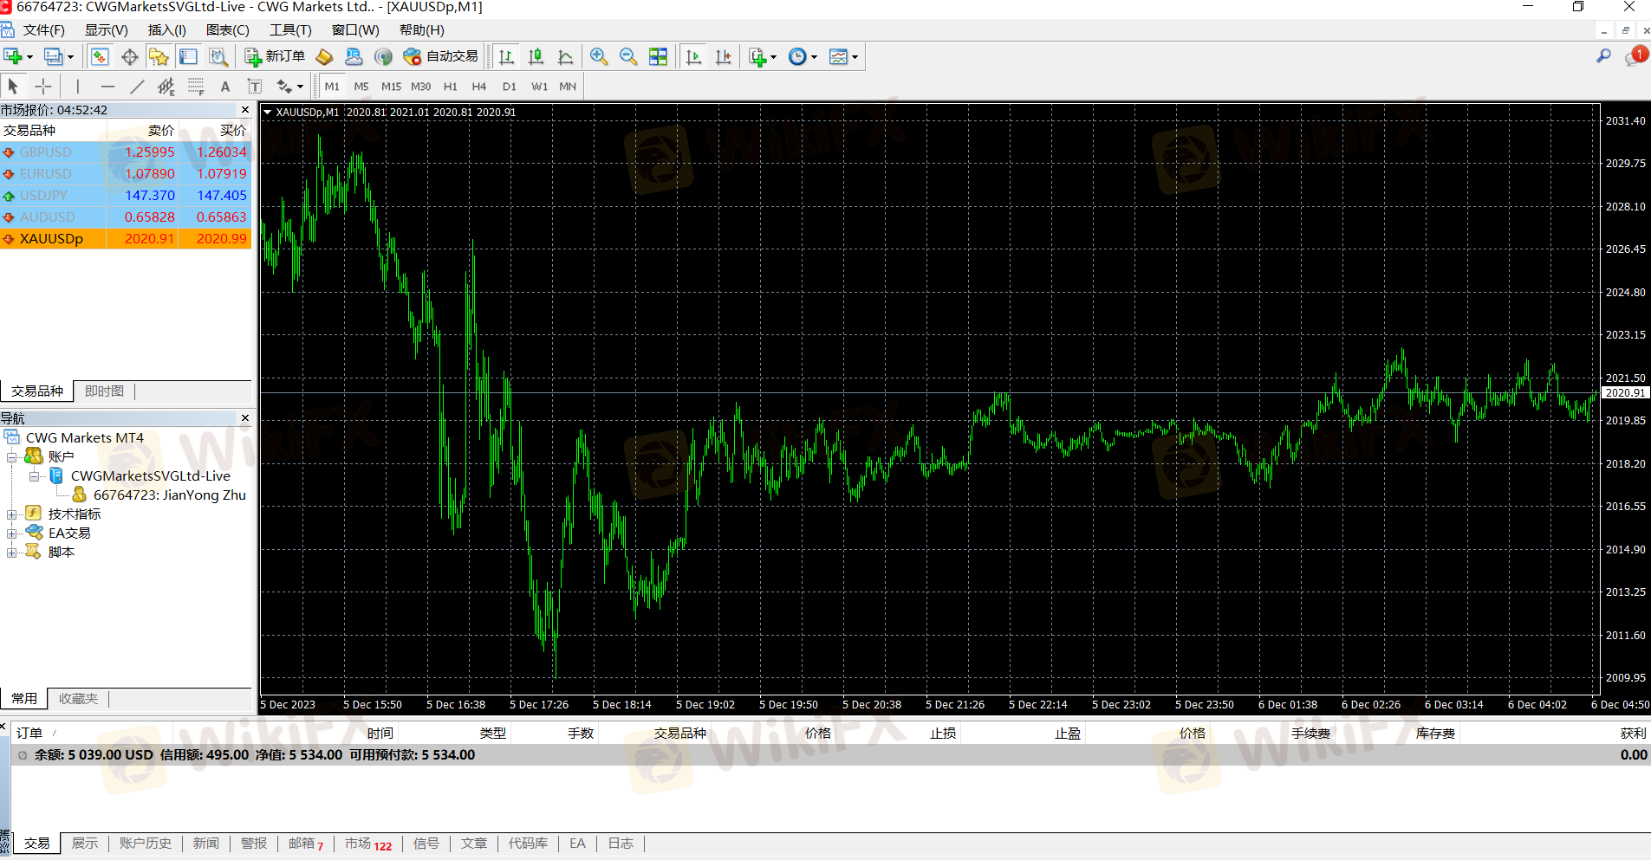Click the 新订单 new order button

[275, 57]
